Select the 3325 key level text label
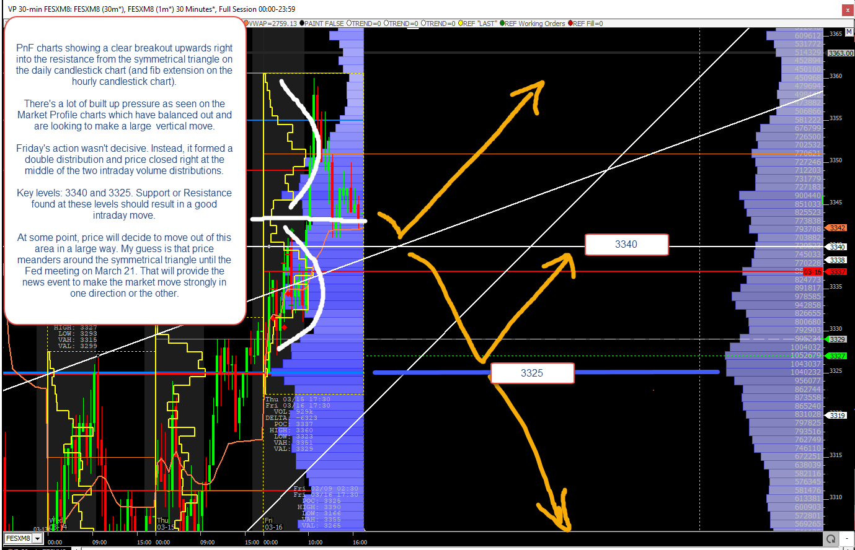This screenshot has width=855, height=550. 532,373
